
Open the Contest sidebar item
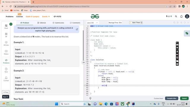(6, 79)
